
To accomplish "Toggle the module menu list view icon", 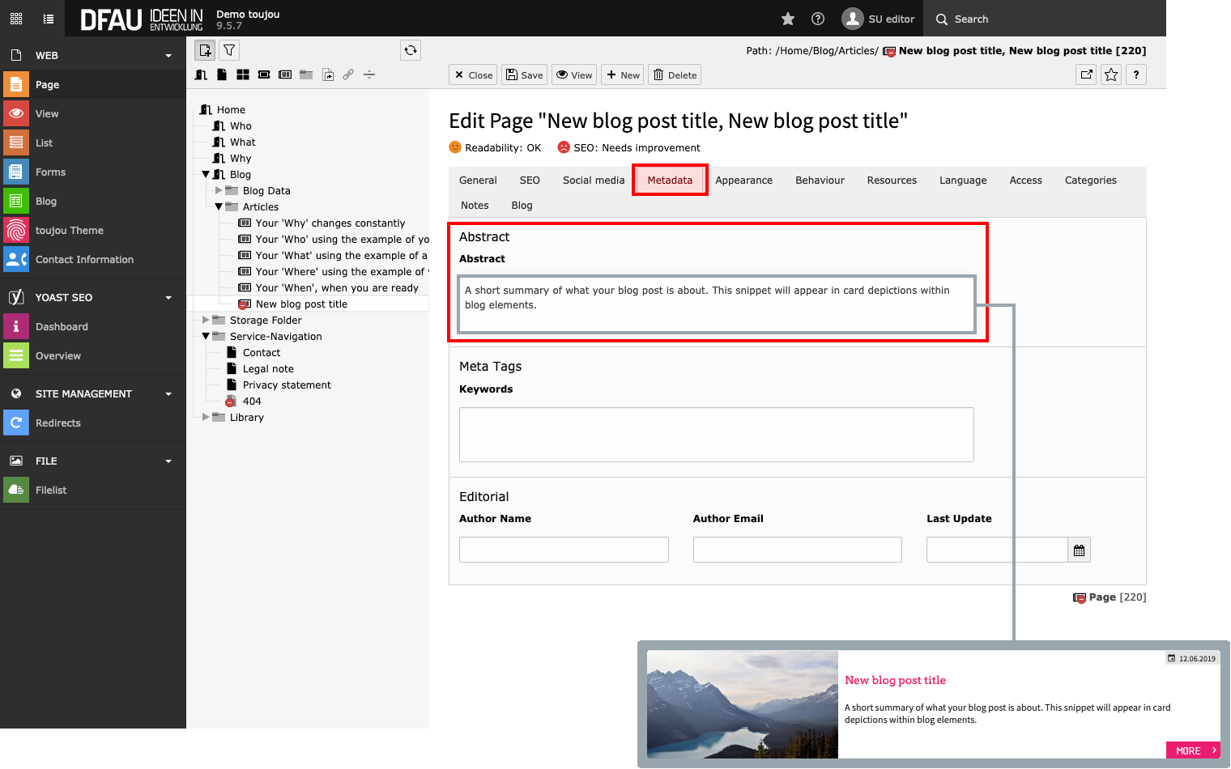I will point(49,19).
